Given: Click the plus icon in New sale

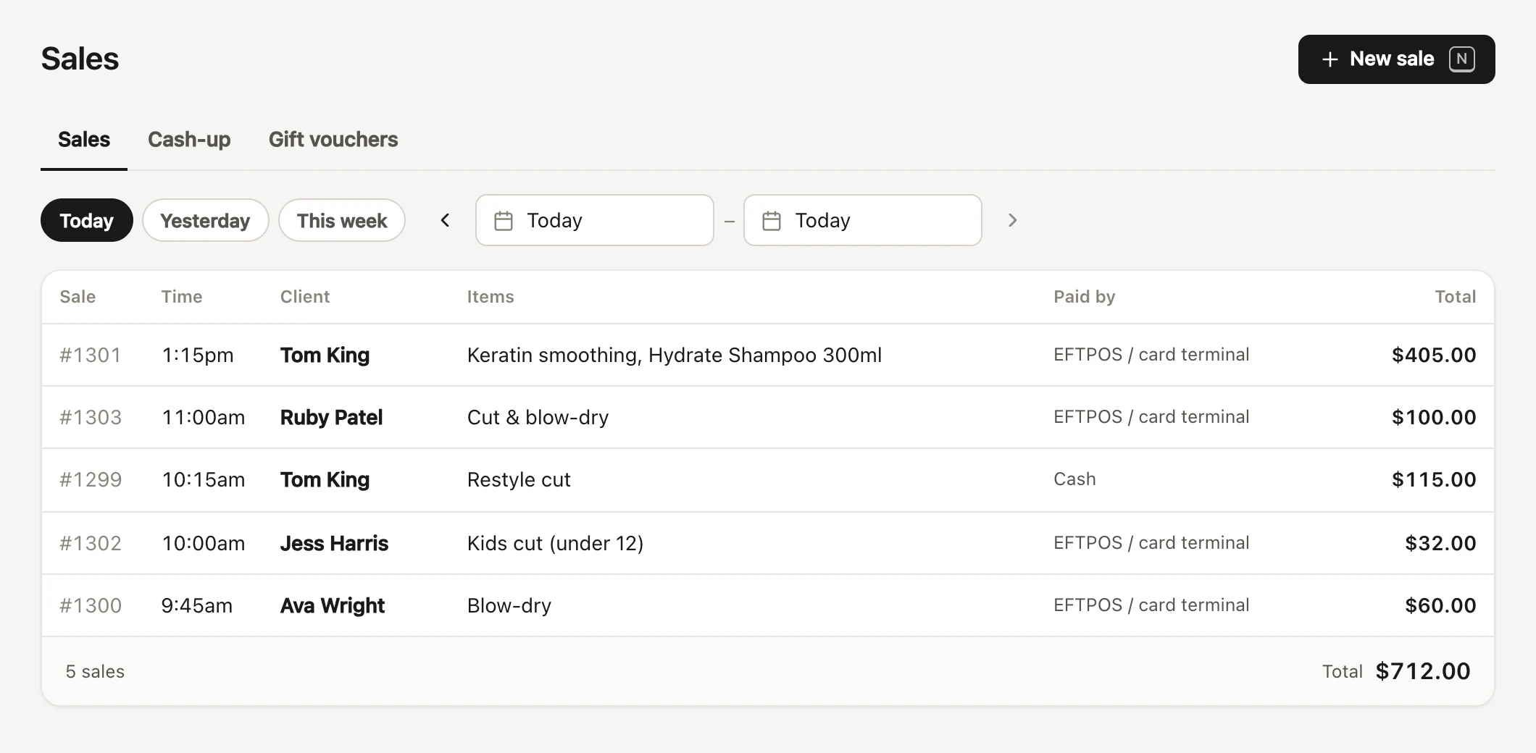Looking at the screenshot, I should coord(1330,59).
